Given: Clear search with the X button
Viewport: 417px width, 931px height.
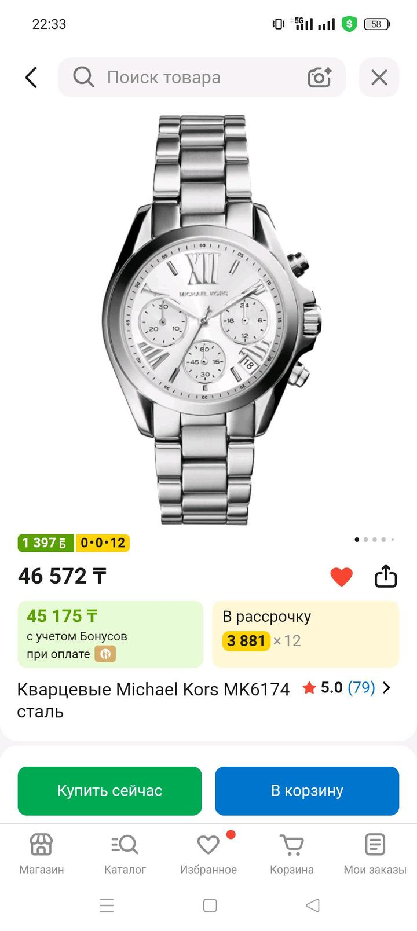Looking at the screenshot, I should (379, 78).
